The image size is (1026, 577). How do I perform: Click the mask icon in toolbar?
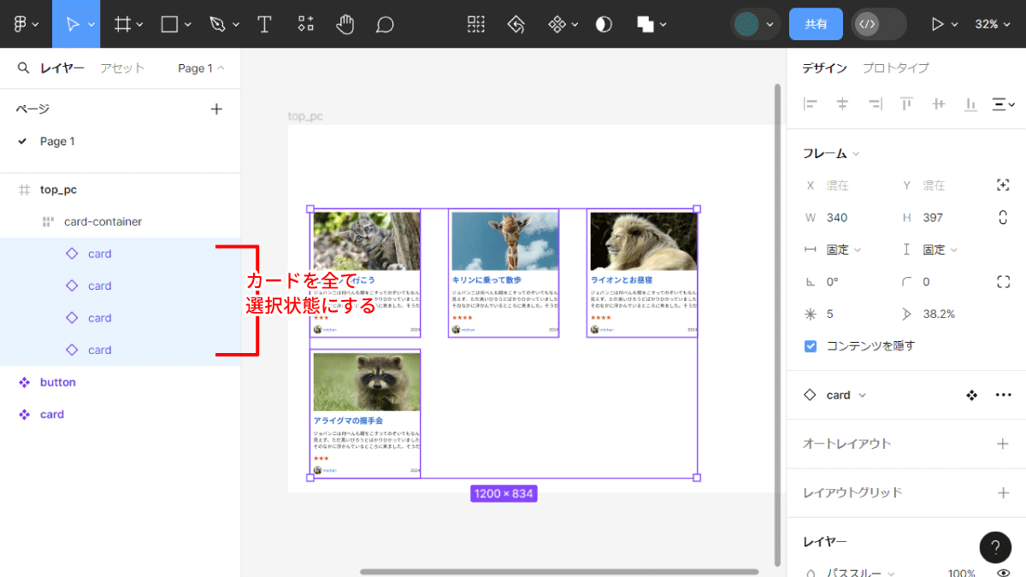coord(604,24)
